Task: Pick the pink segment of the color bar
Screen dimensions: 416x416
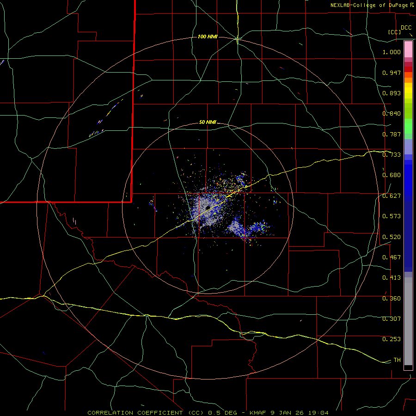Action: (x=408, y=49)
